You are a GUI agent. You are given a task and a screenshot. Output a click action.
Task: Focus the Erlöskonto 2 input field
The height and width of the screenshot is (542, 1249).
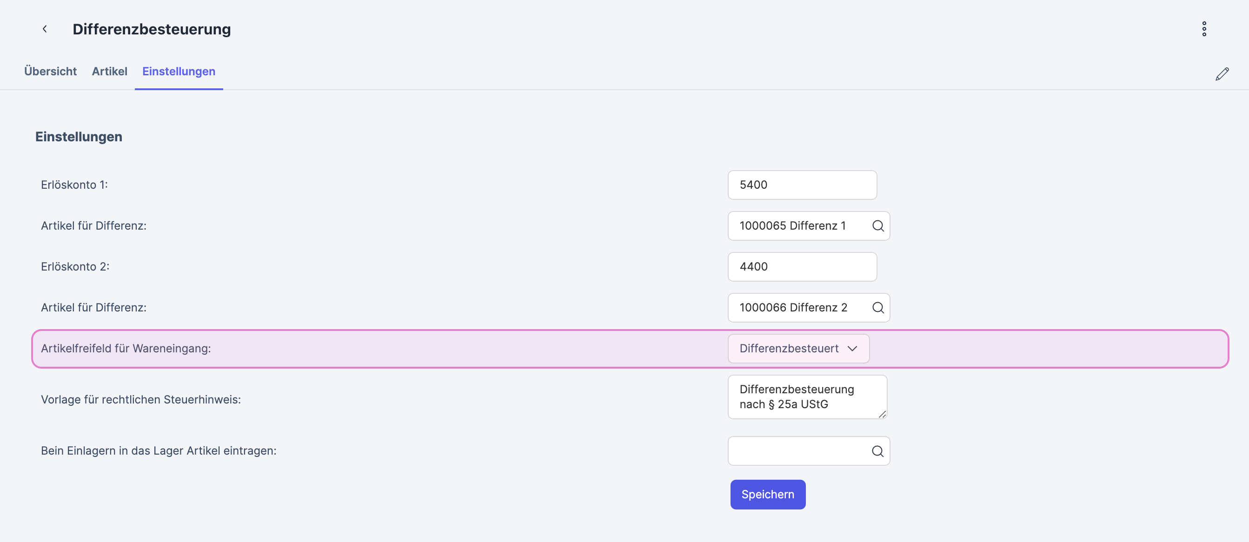802,267
